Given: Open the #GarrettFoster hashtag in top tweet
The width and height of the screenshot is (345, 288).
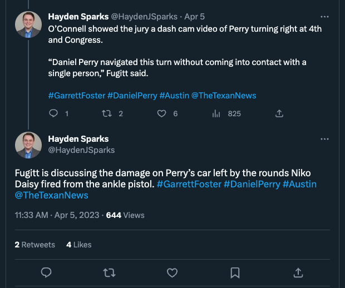Looking at the screenshot, I should pyautogui.click(x=77, y=96).
